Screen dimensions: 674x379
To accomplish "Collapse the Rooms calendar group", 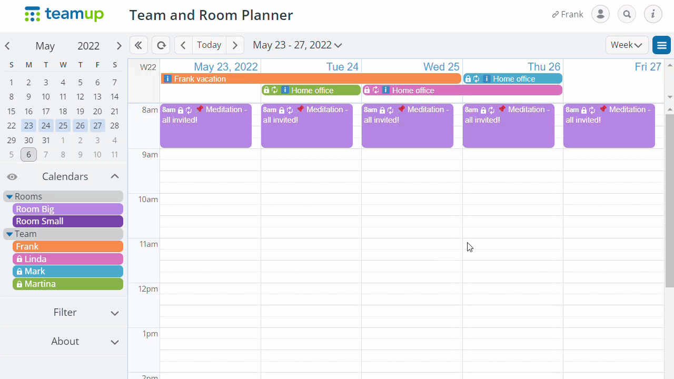I will 9,196.
